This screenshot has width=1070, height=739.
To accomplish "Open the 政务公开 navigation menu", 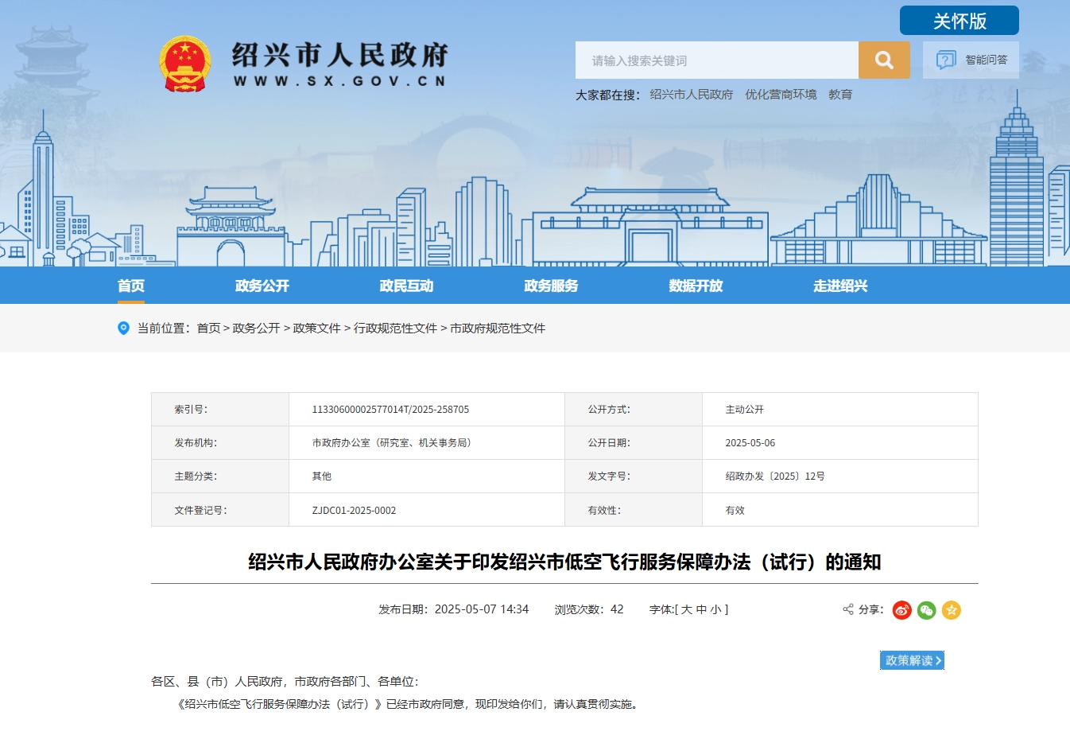I will click(262, 286).
